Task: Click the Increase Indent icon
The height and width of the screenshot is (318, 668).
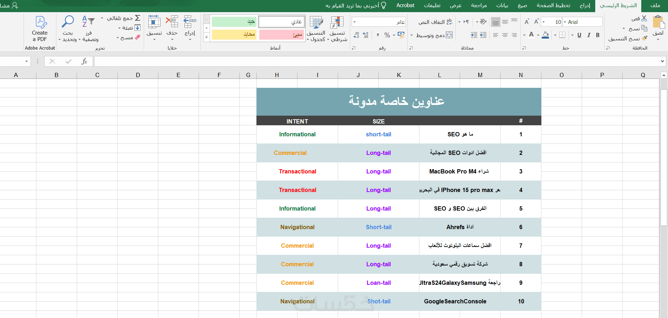Action: click(474, 35)
